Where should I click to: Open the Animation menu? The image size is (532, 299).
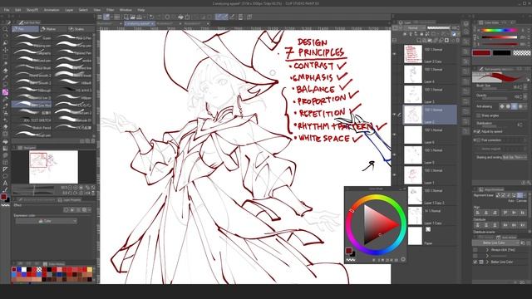coord(52,10)
